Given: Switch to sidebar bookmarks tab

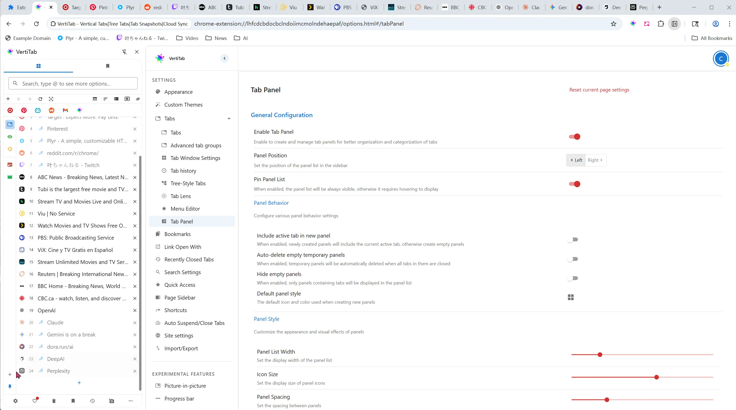Looking at the screenshot, I should (107, 66).
